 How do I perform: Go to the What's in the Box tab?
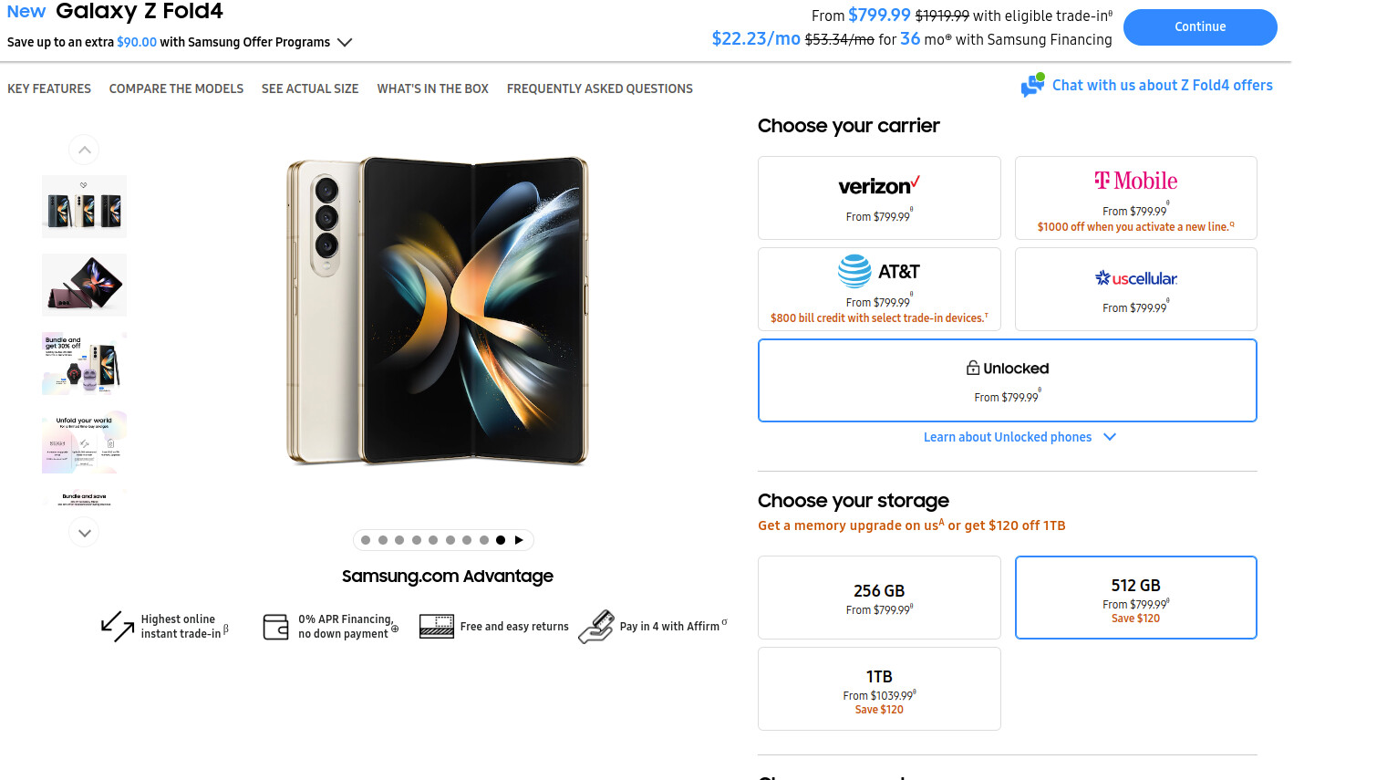click(x=433, y=88)
